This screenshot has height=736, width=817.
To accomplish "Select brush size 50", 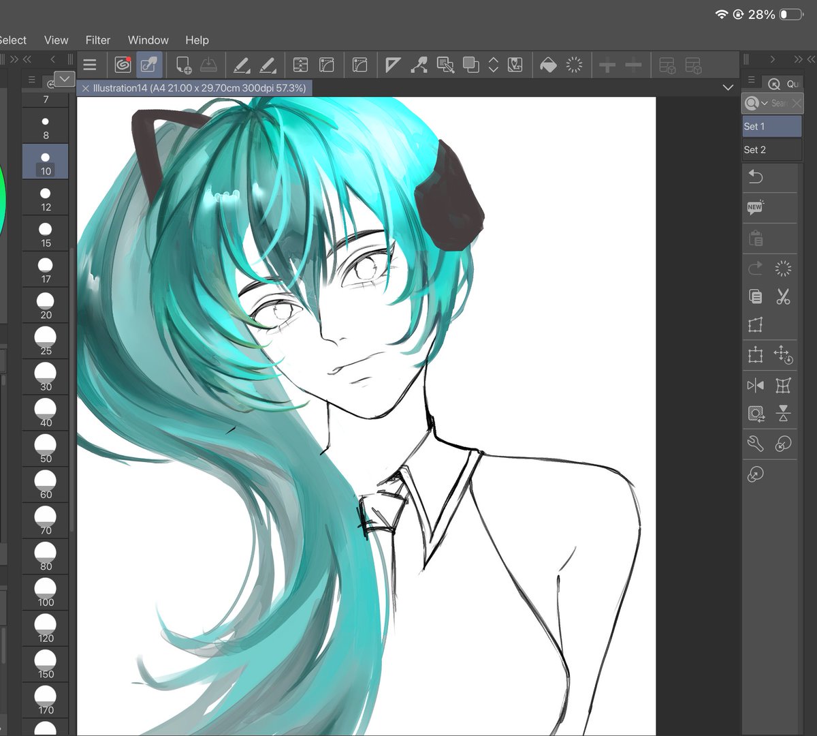I will (x=46, y=448).
